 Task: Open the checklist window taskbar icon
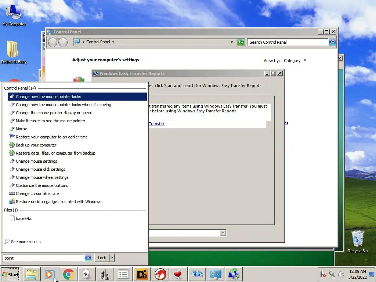(x=123, y=274)
